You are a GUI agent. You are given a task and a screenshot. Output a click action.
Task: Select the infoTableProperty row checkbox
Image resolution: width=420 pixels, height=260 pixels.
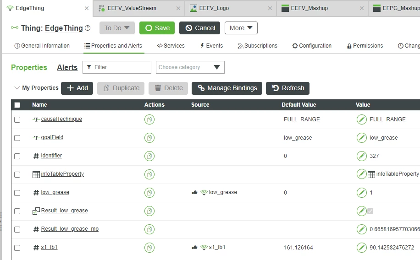[x=17, y=175]
